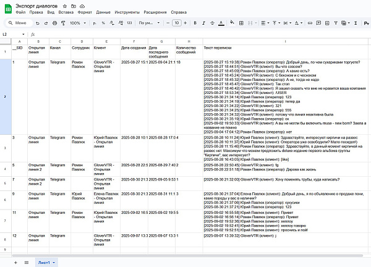Open the Google Sheets home icon
The width and height of the screenshot is (371, 267).
click(x=8, y=9)
